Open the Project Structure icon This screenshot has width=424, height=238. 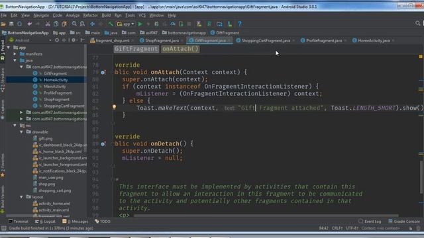219,24
